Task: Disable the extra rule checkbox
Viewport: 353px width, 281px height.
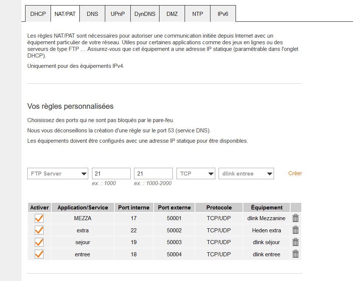Action: tap(39, 230)
